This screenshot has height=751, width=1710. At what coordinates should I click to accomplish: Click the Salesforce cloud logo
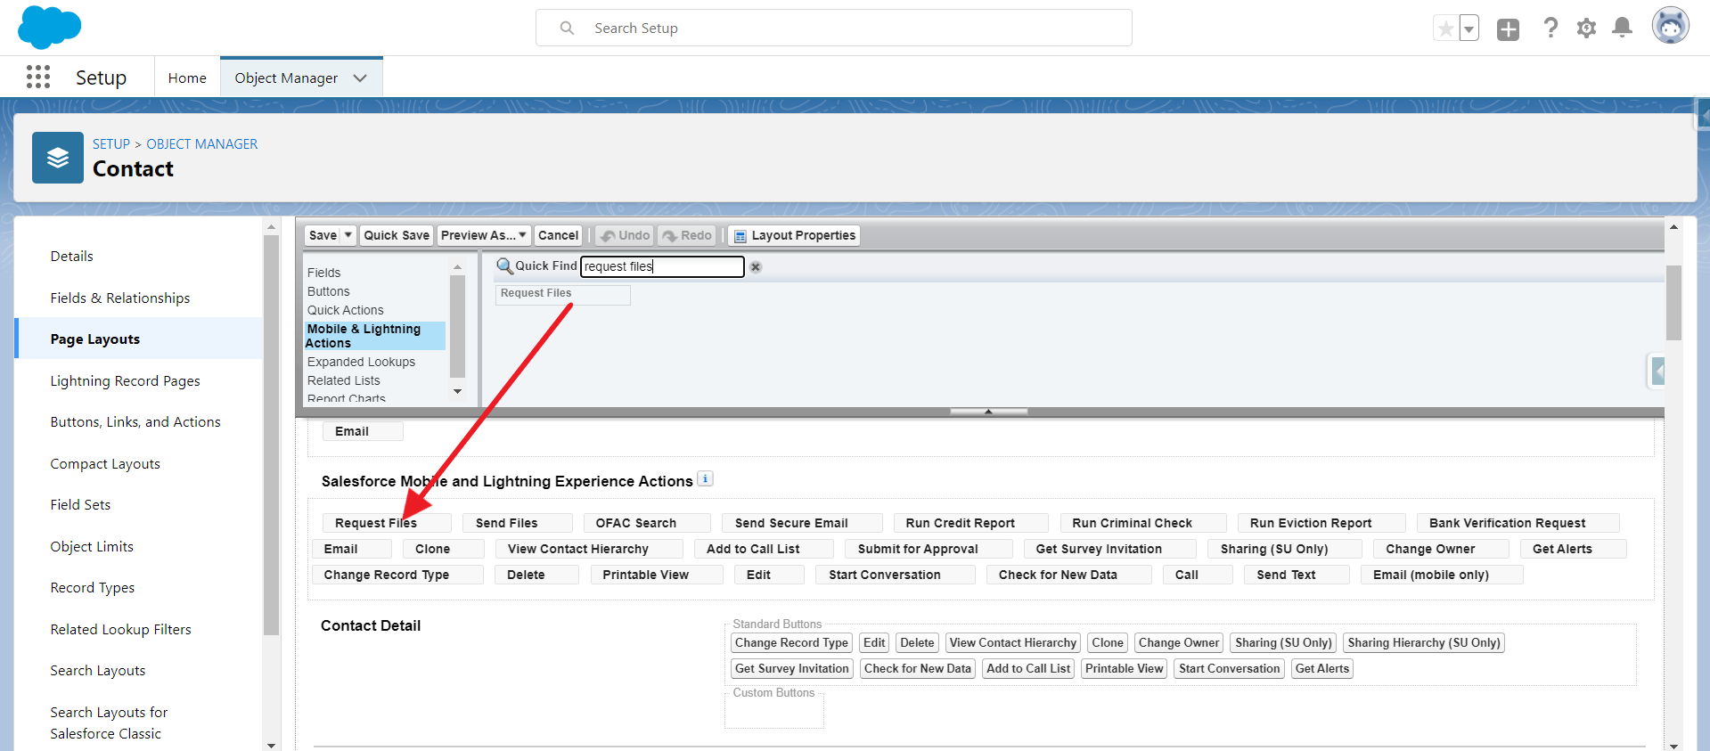coord(49,27)
